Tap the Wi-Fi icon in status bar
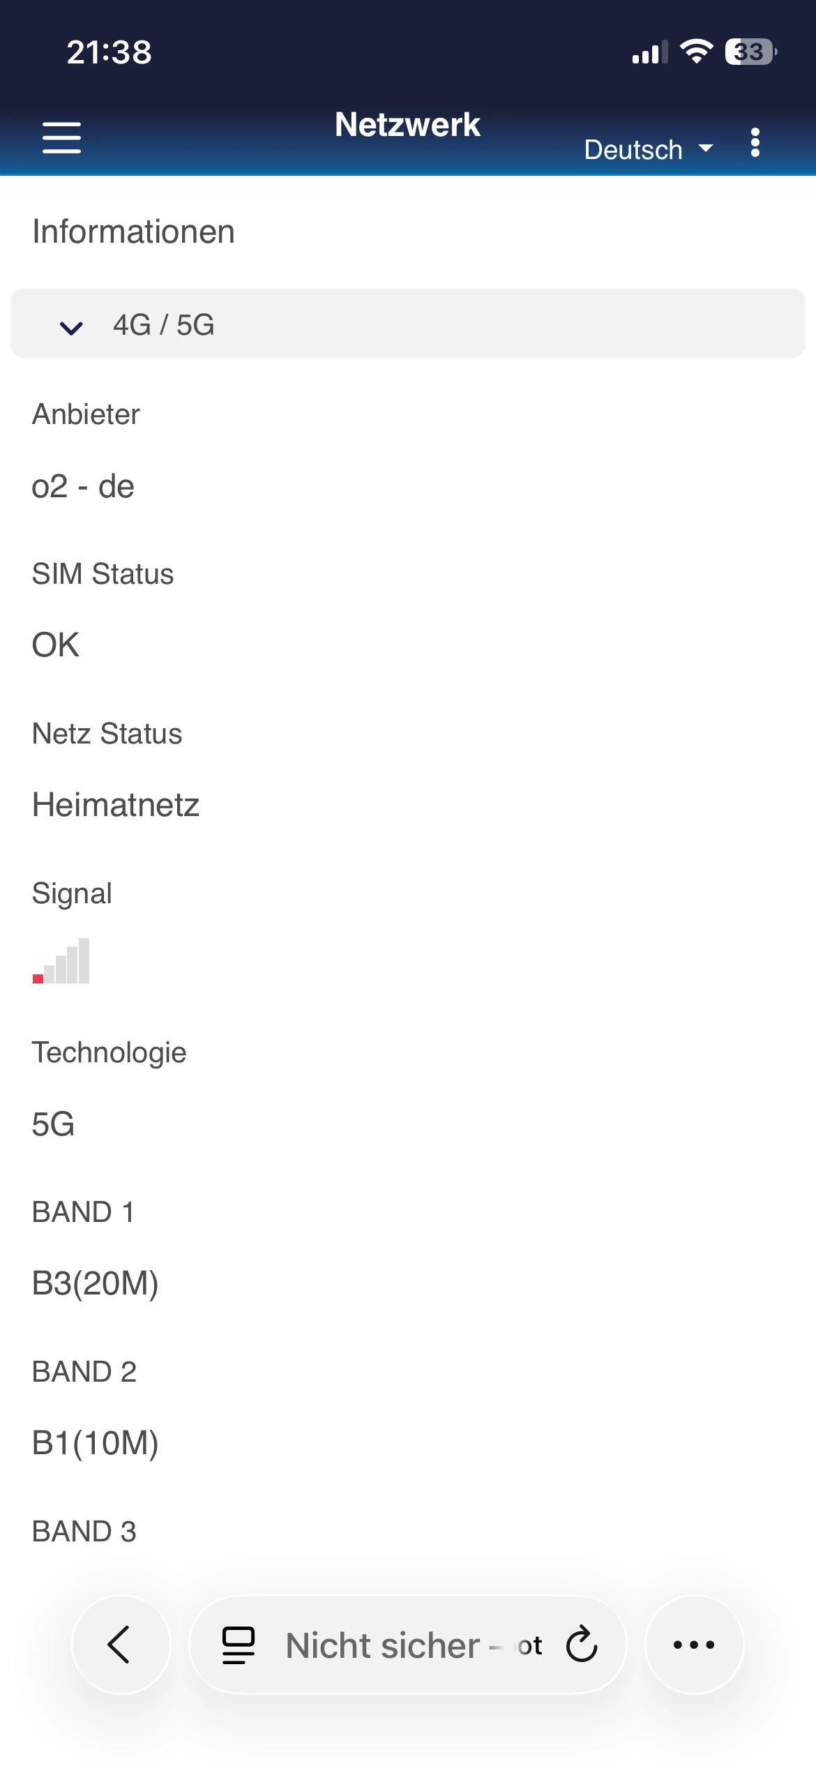The height and width of the screenshot is (1766, 816). click(695, 52)
